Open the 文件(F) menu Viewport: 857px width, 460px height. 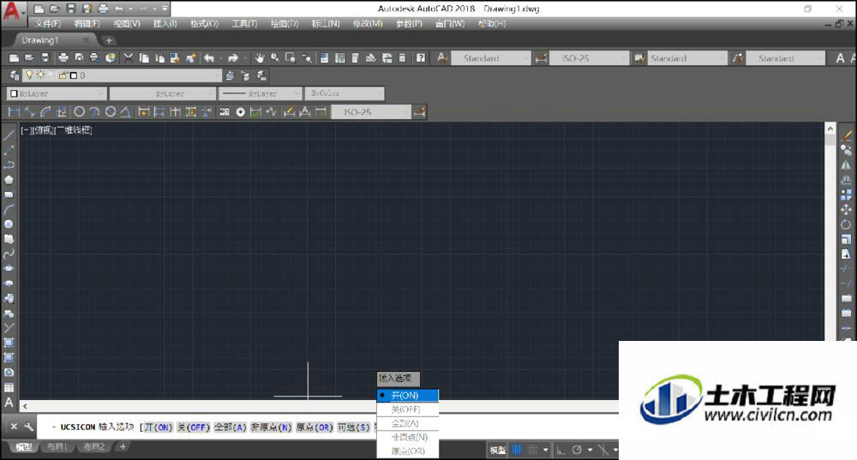48,23
